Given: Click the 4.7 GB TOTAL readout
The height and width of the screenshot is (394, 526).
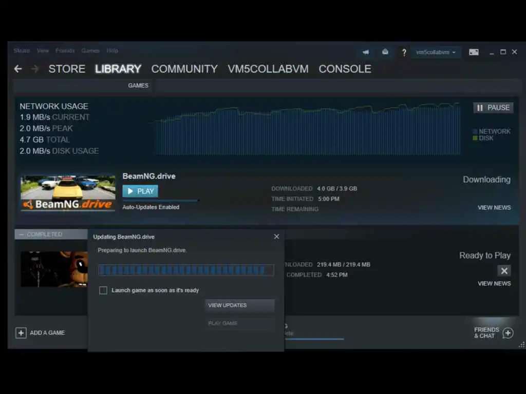Looking at the screenshot, I should [45, 140].
